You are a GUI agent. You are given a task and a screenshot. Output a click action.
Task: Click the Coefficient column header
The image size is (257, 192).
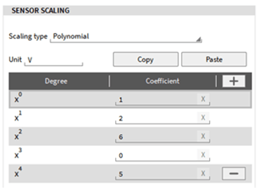[x=163, y=81]
